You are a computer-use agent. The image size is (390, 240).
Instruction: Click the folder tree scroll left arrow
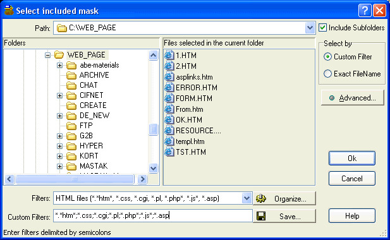pyautogui.click(x=9, y=179)
